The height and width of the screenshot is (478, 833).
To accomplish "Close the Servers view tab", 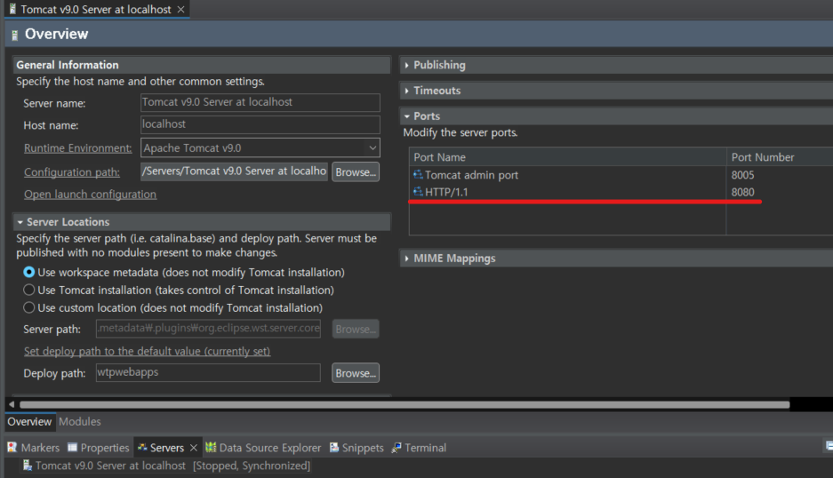I will point(194,448).
